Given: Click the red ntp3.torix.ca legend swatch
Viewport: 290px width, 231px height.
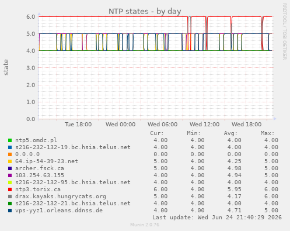Looking at the screenshot, I should pos(10,189).
